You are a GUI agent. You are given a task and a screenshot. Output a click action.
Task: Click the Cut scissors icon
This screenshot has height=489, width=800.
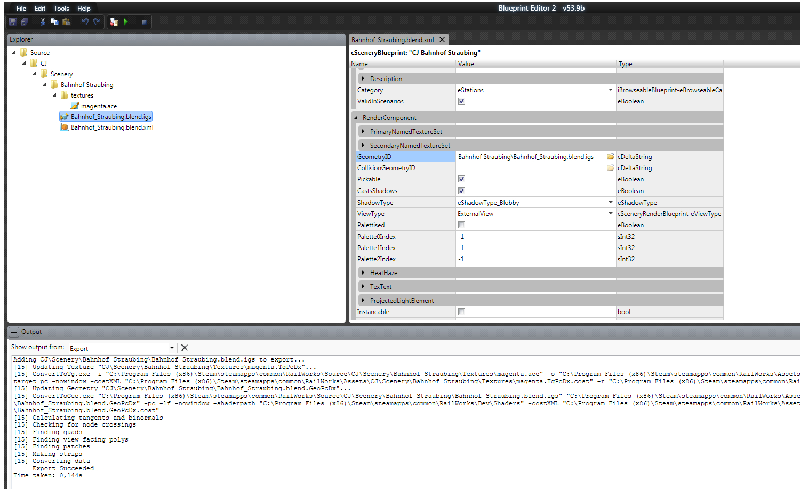coord(43,22)
